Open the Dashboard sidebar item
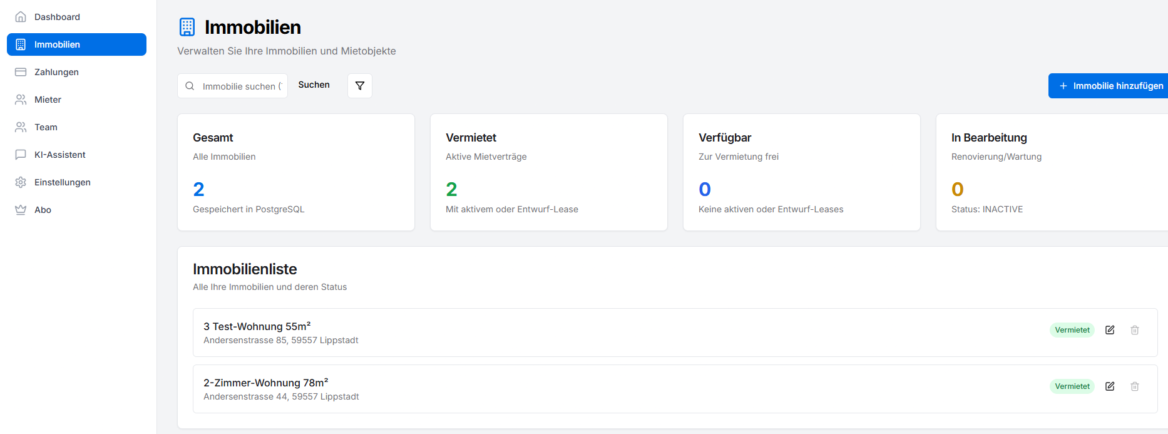The width and height of the screenshot is (1168, 434). point(76,17)
